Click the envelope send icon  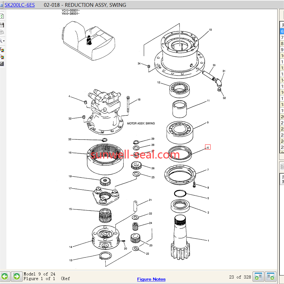click(x=2, y=32)
